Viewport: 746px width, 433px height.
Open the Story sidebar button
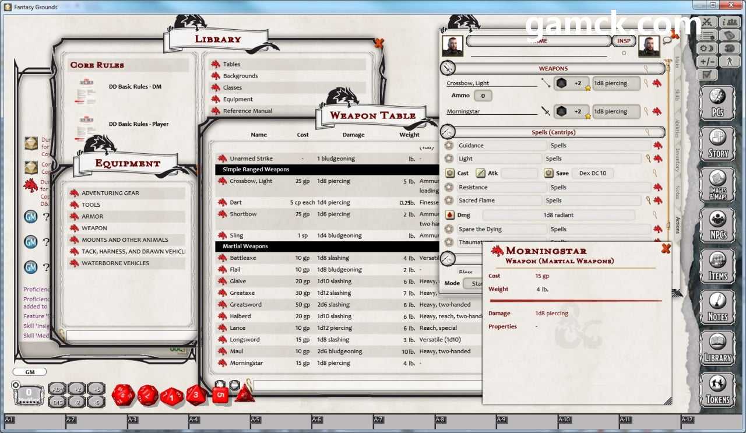[x=717, y=143]
